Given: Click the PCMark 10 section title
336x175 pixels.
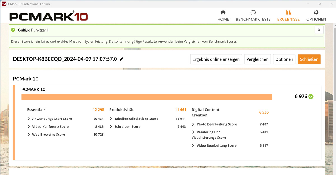Looking at the screenshot, I should pyautogui.click(x=26, y=79).
